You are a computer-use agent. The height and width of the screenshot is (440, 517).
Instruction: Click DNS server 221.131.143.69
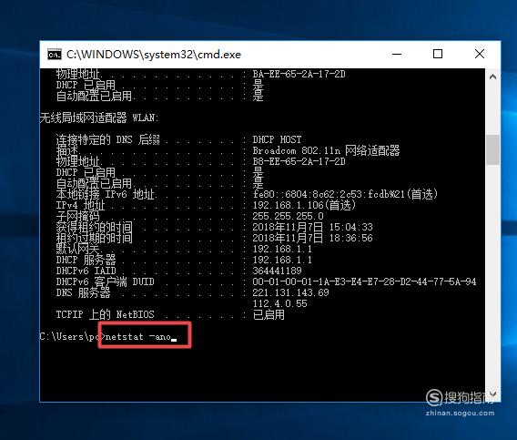click(290, 292)
